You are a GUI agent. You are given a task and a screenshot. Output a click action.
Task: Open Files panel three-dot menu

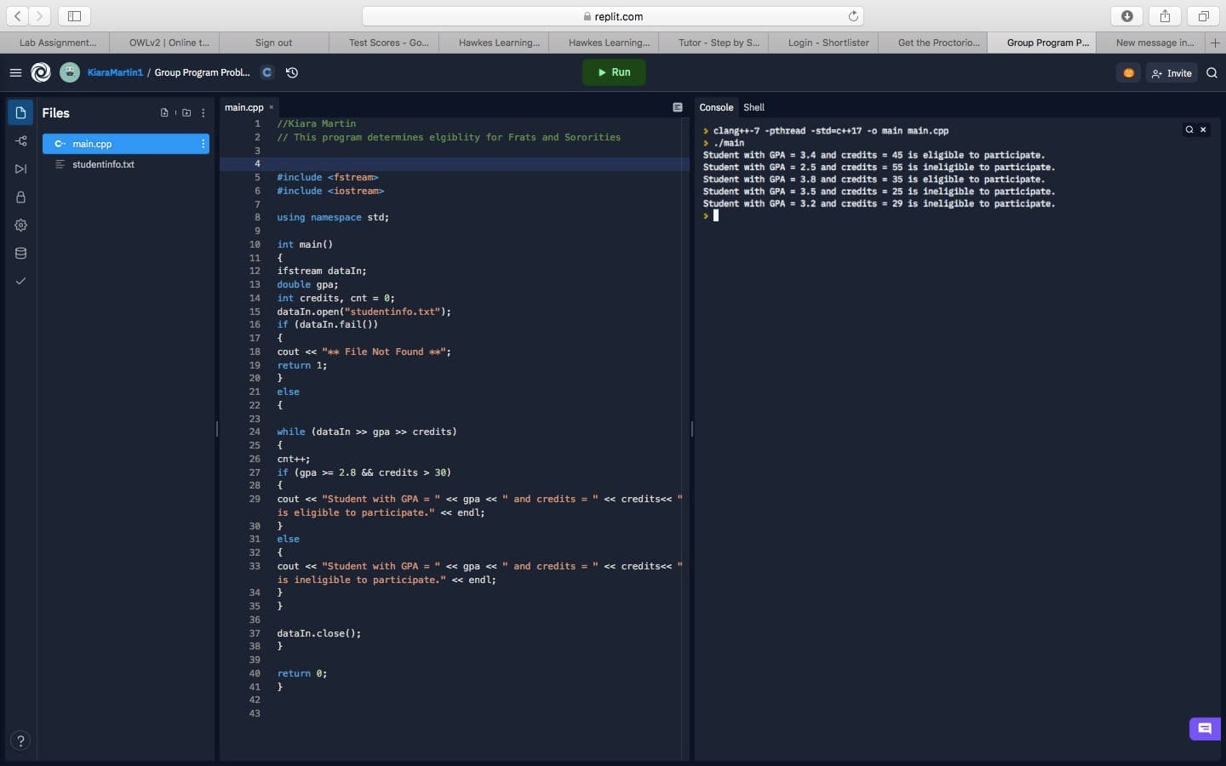tap(203, 113)
